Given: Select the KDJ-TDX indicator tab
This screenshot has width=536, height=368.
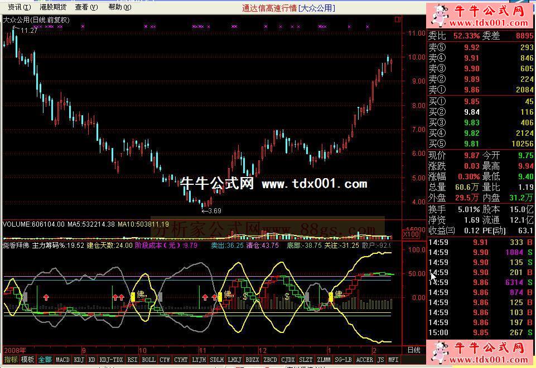Looking at the screenshot, I should [x=111, y=360].
